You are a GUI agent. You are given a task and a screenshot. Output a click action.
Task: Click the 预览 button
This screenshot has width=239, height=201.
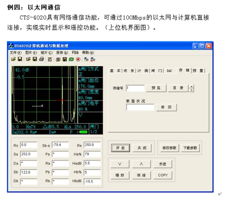point(156,88)
